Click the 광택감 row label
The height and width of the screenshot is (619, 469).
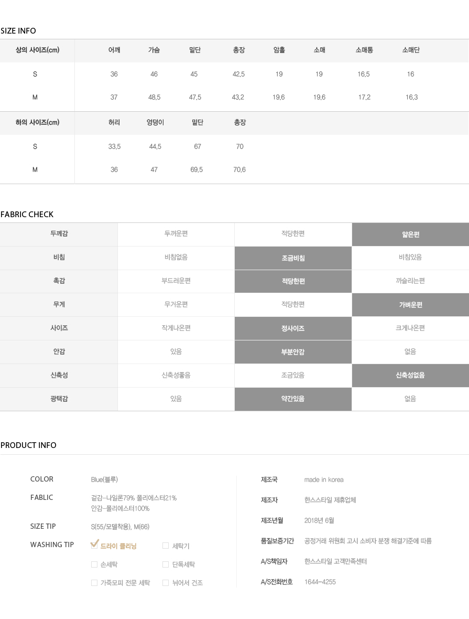[59, 399]
